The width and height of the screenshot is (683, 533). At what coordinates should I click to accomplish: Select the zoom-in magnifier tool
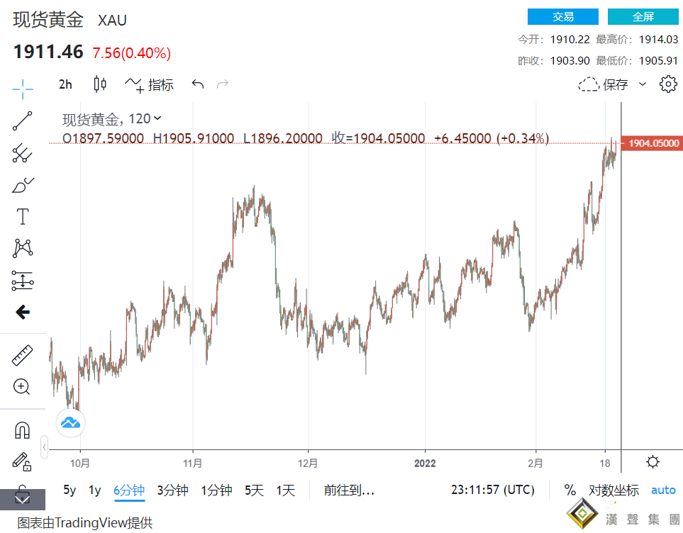(22, 387)
